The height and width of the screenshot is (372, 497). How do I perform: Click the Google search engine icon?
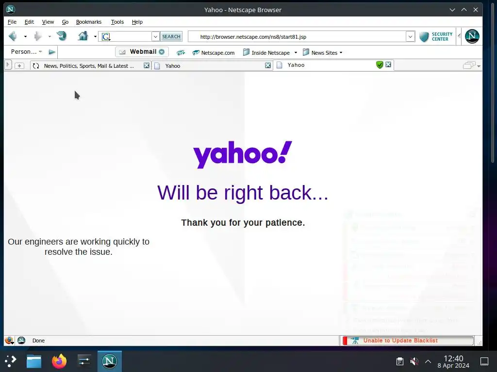click(106, 37)
